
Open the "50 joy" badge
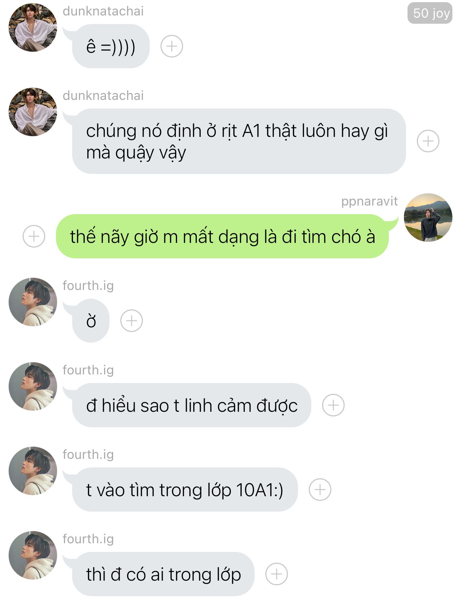coord(430,13)
